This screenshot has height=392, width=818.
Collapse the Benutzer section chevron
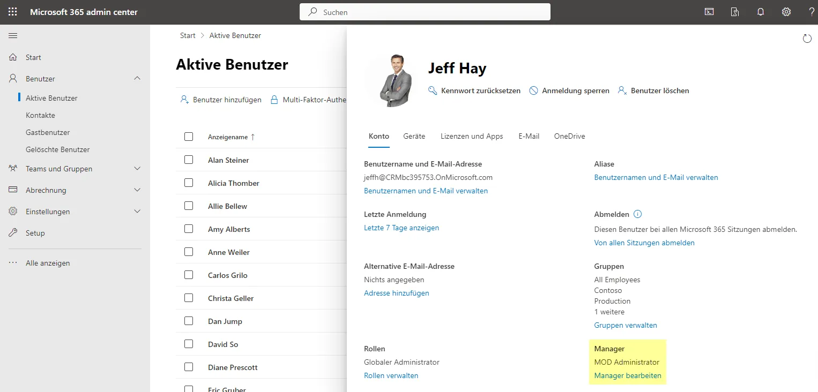(x=137, y=78)
